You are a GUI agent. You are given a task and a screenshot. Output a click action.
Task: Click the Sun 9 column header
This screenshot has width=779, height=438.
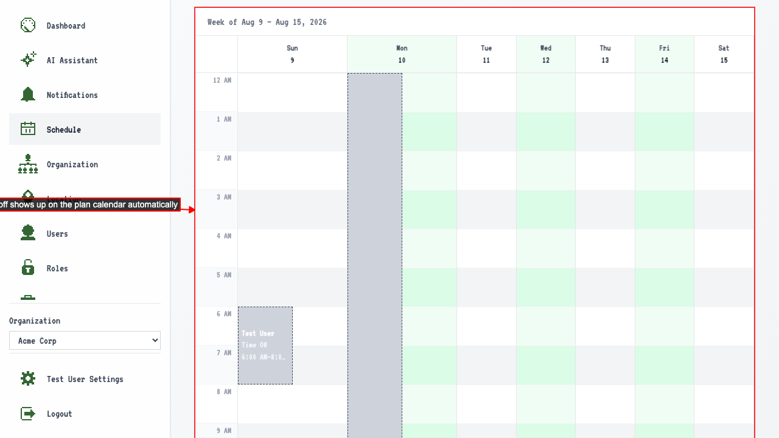pyautogui.click(x=292, y=54)
